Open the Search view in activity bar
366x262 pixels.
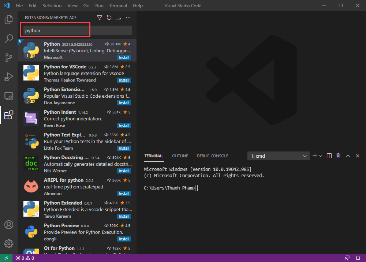[x=9, y=39]
